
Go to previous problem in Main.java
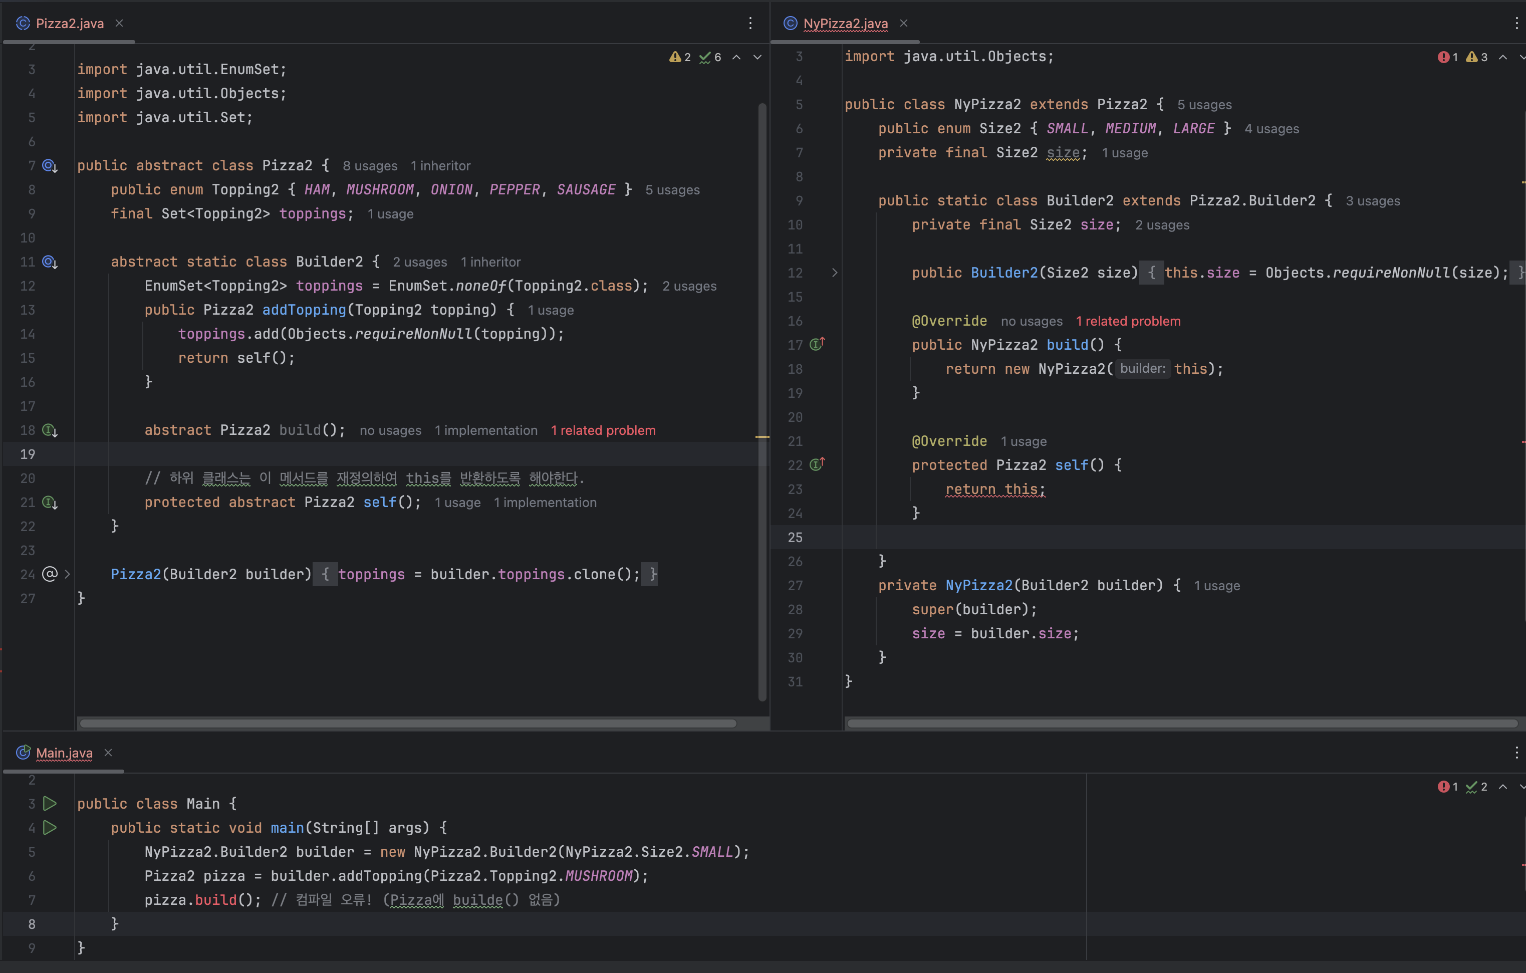[1502, 787]
